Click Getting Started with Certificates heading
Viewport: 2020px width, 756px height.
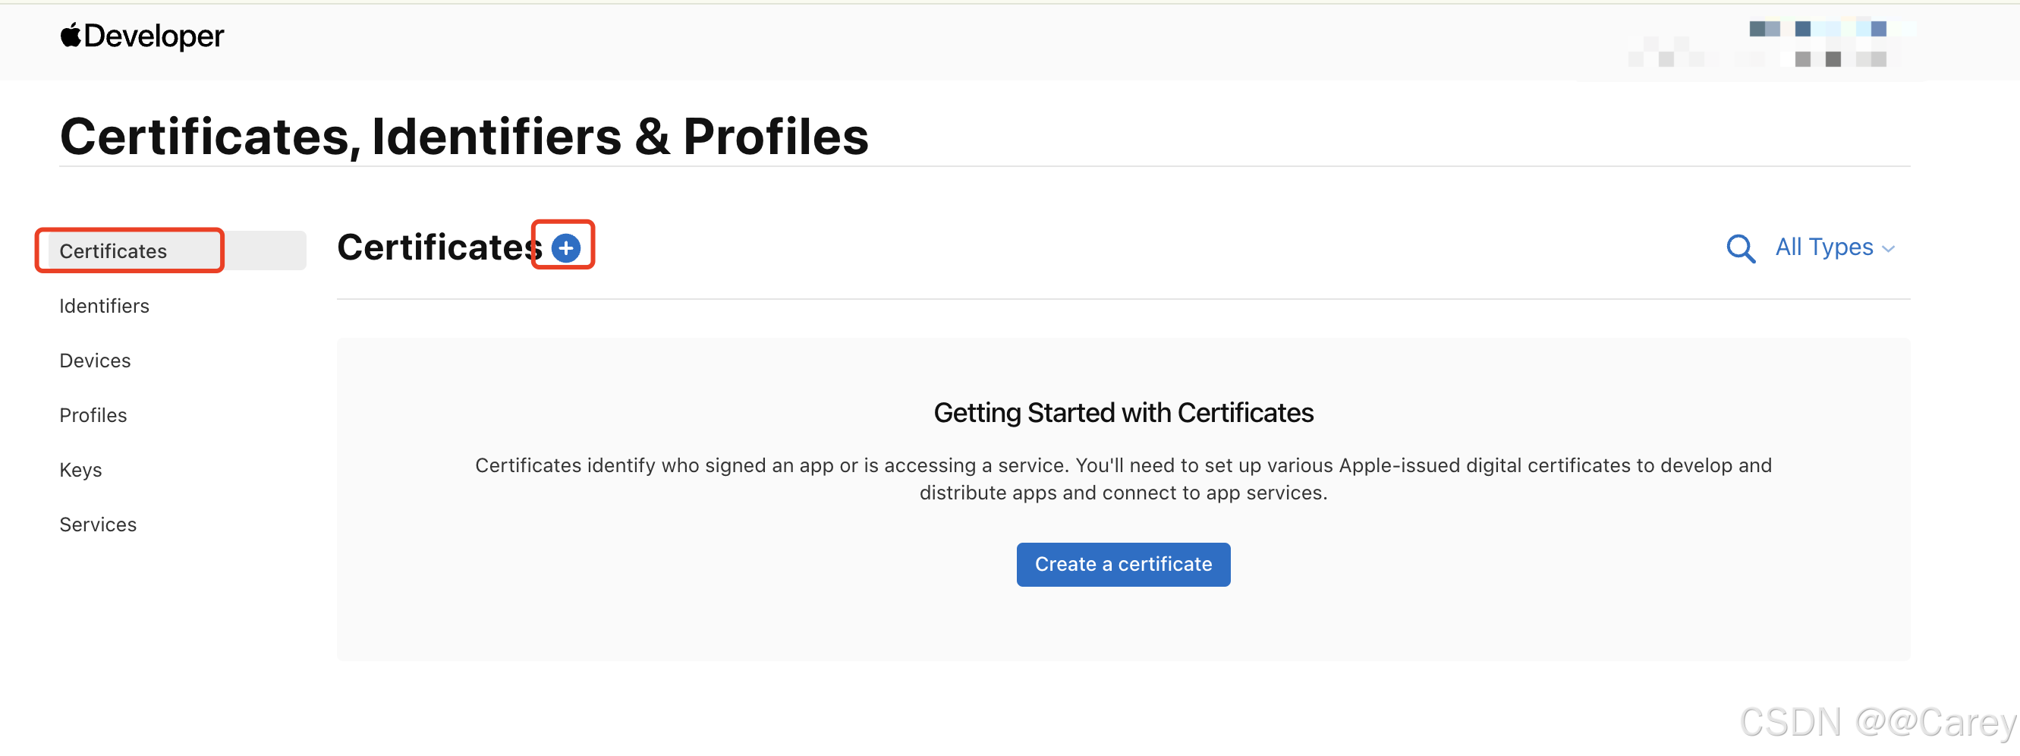pos(1123,413)
